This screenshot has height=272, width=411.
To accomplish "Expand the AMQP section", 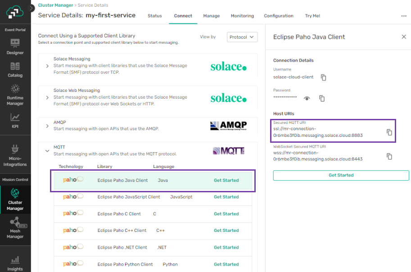I will coord(47,126).
